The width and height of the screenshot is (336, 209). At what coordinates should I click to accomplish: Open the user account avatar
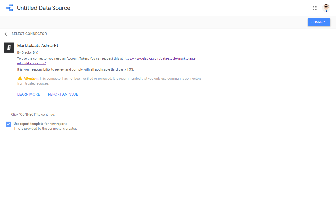click(326, 8)
